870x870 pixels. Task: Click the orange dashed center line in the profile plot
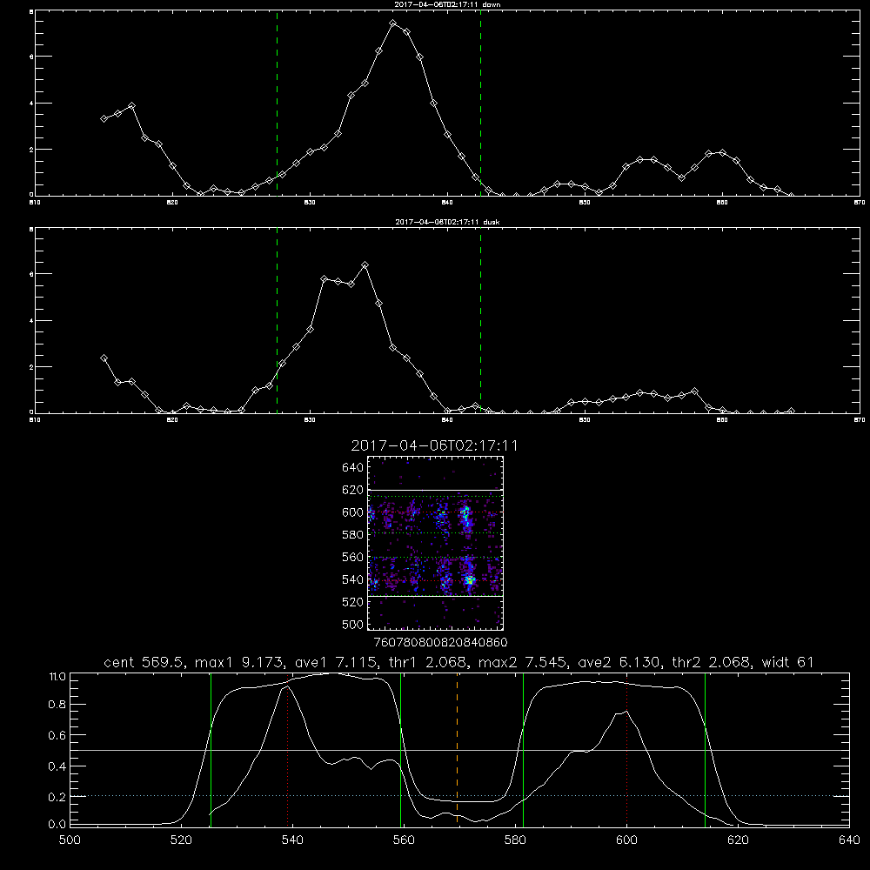[458, 749]
